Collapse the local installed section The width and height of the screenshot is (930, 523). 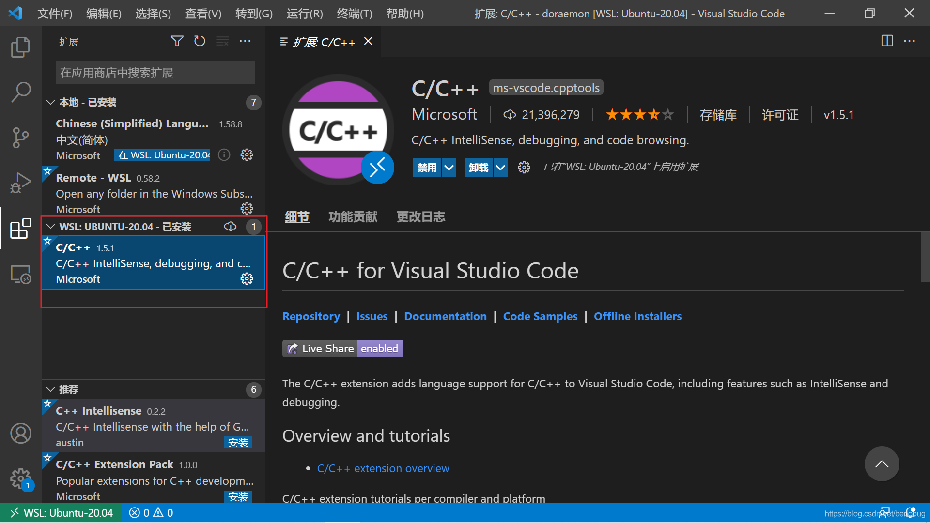click(x=50, y=102)
